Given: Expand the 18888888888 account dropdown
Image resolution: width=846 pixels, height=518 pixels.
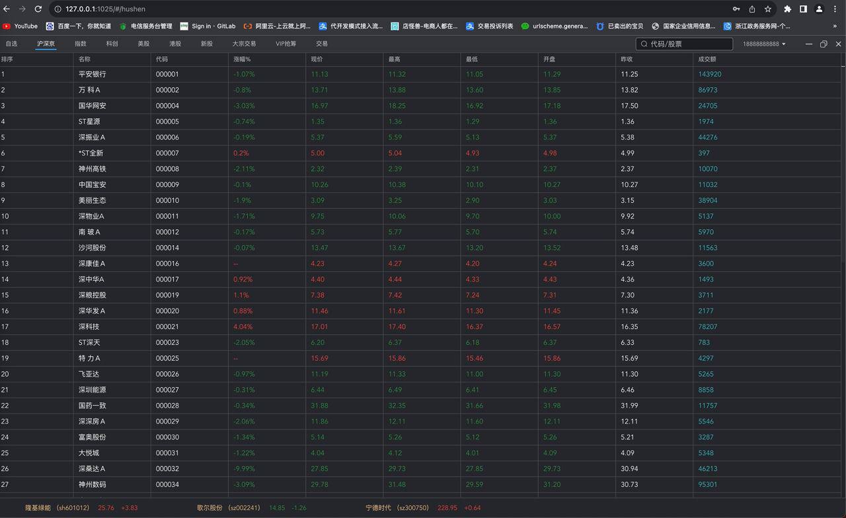Looking at the screenshot, I should tap(764, 44).
